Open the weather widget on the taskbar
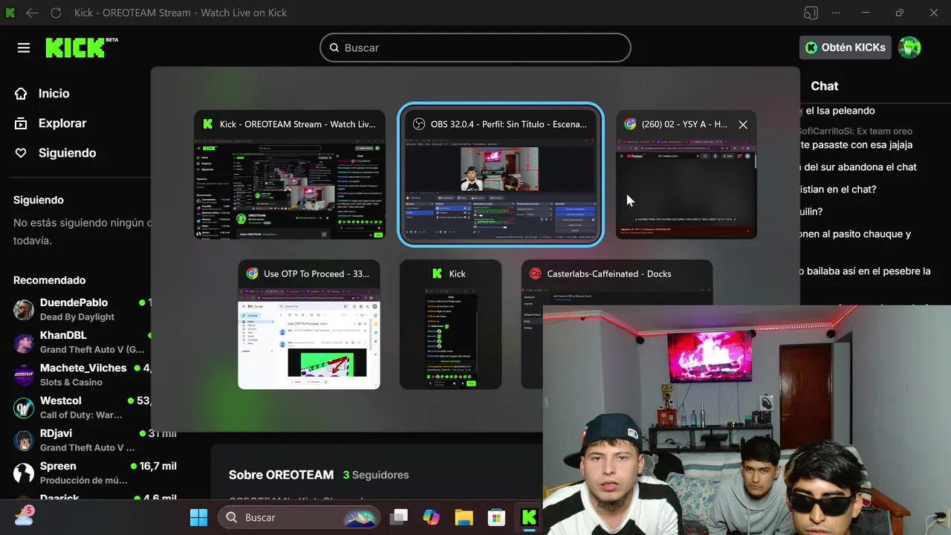The image size is (951, 535). click(x=24, y=515)
